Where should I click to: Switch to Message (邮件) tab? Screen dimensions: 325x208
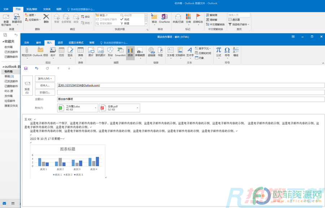(39, 43)
